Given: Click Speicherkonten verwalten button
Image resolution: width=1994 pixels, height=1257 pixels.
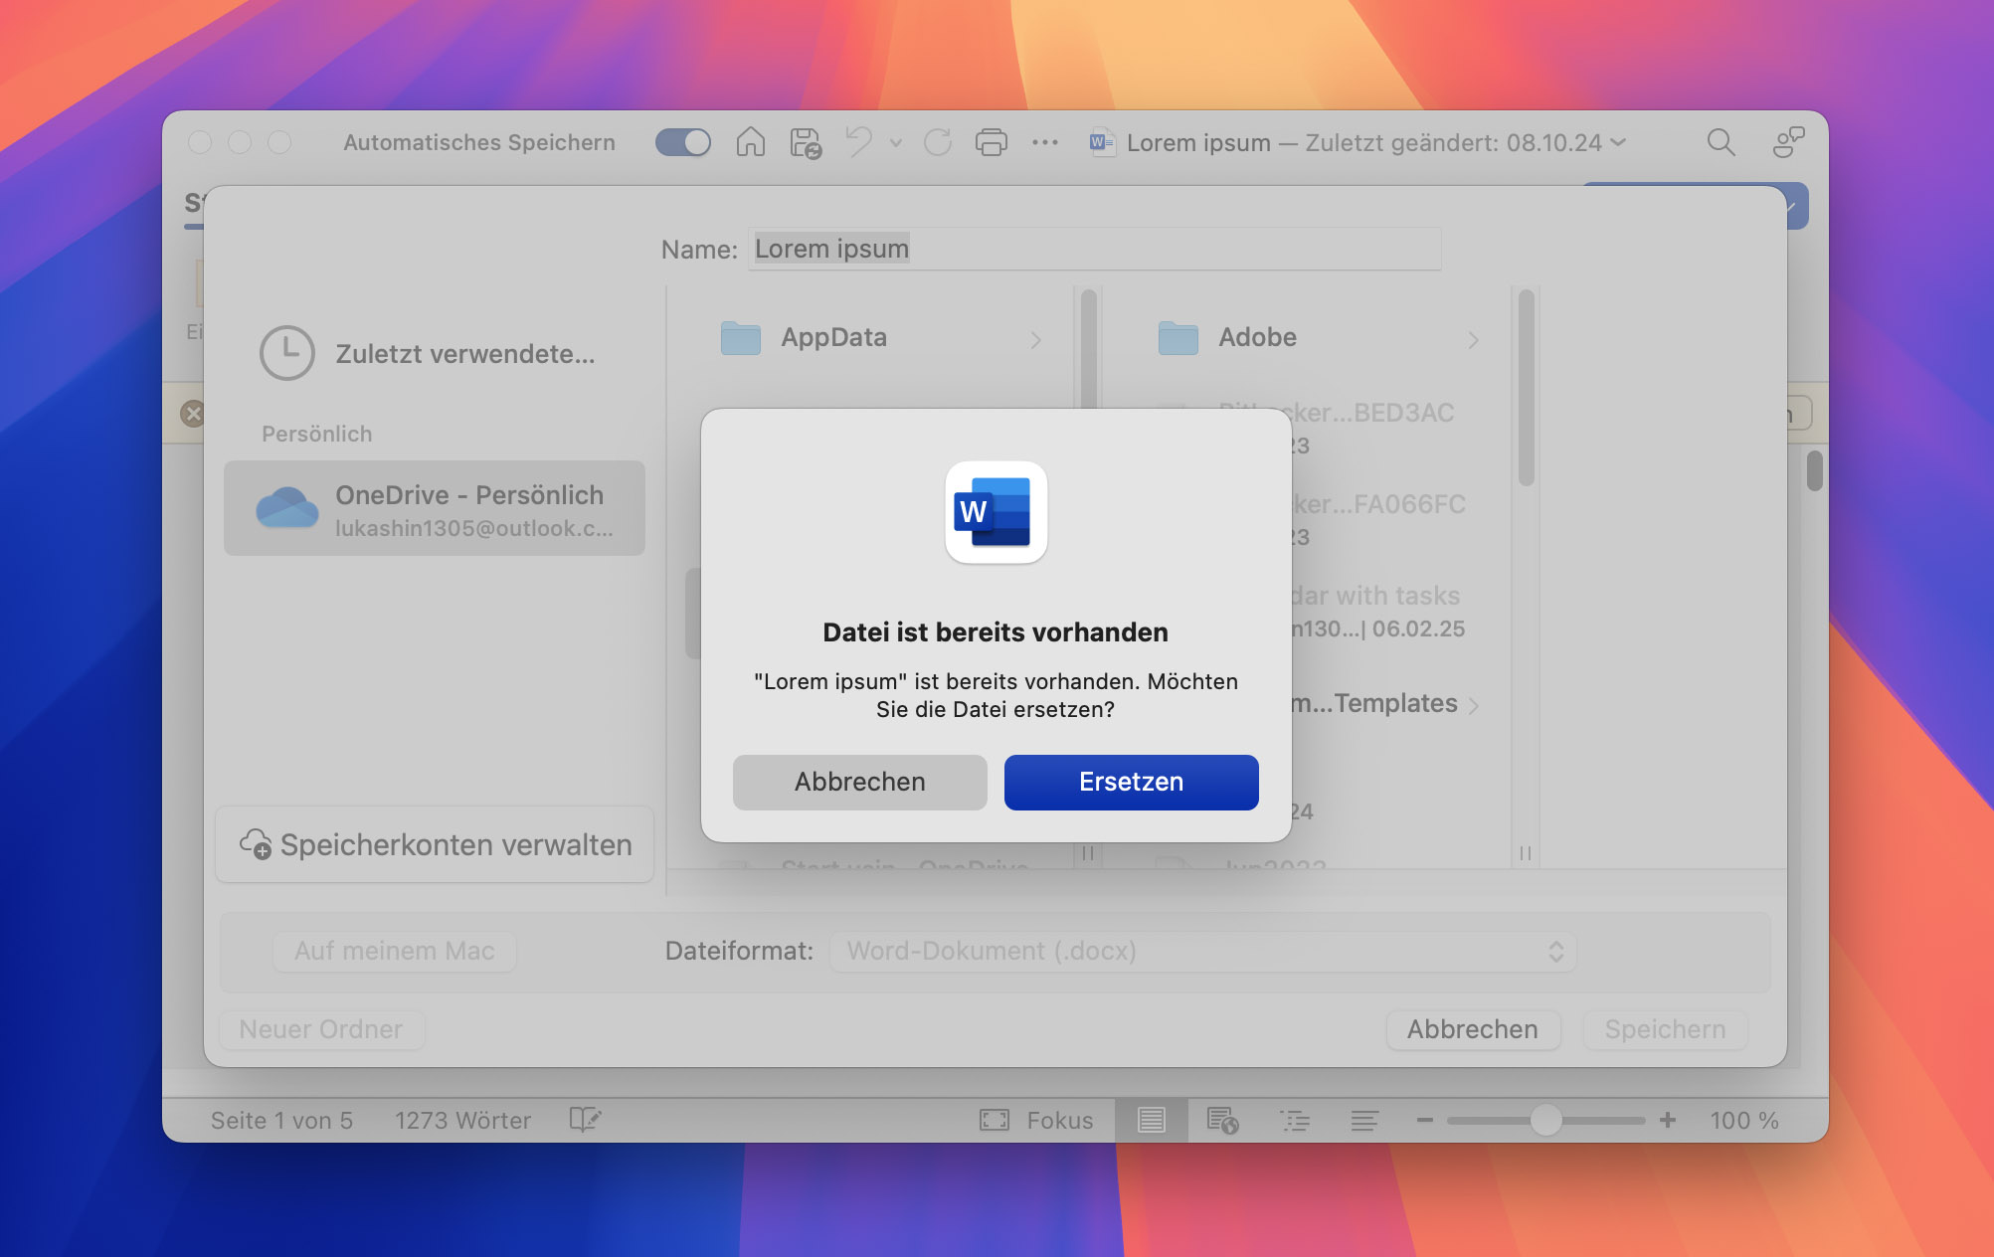Looking at the screenshot, I should 435,844.
